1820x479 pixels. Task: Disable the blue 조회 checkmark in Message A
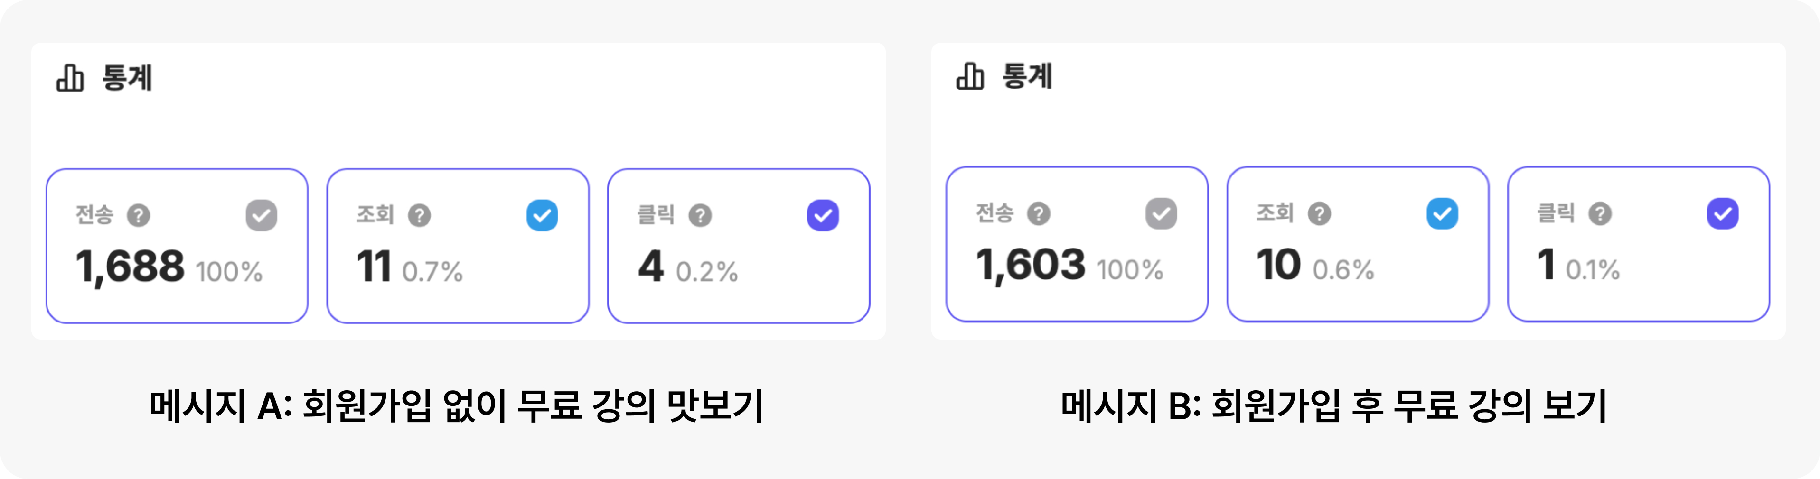click(542, 215)
